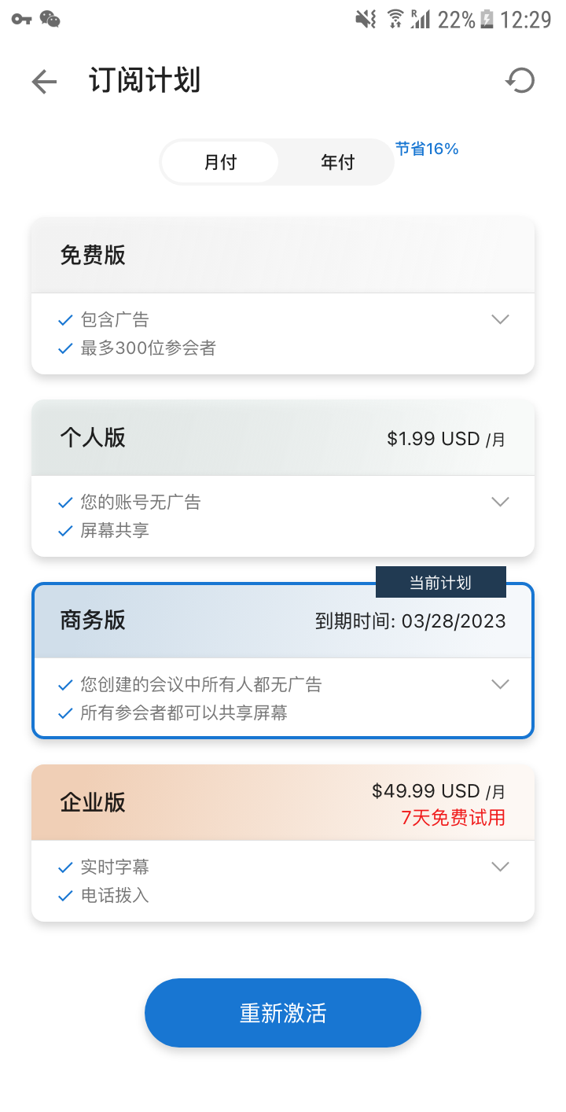The height and width of the screenshot is (1112, 566).
Task: Tap the muted sound status icon
Action: [x=366, y=19]
